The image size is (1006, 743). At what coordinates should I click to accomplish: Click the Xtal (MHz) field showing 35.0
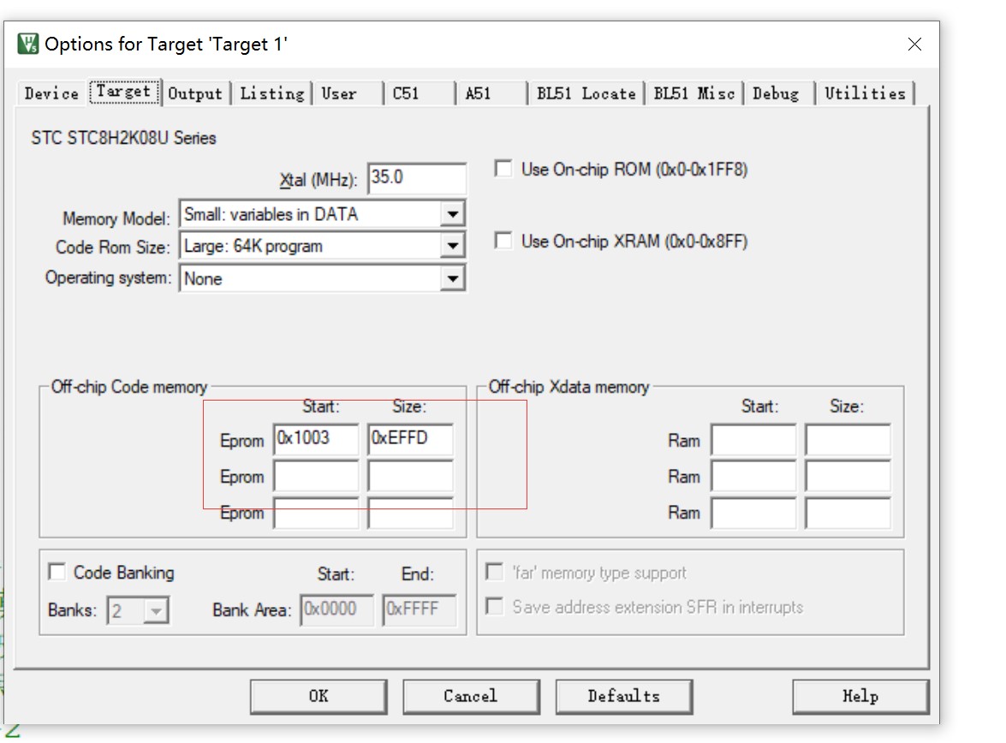(417, 178)
